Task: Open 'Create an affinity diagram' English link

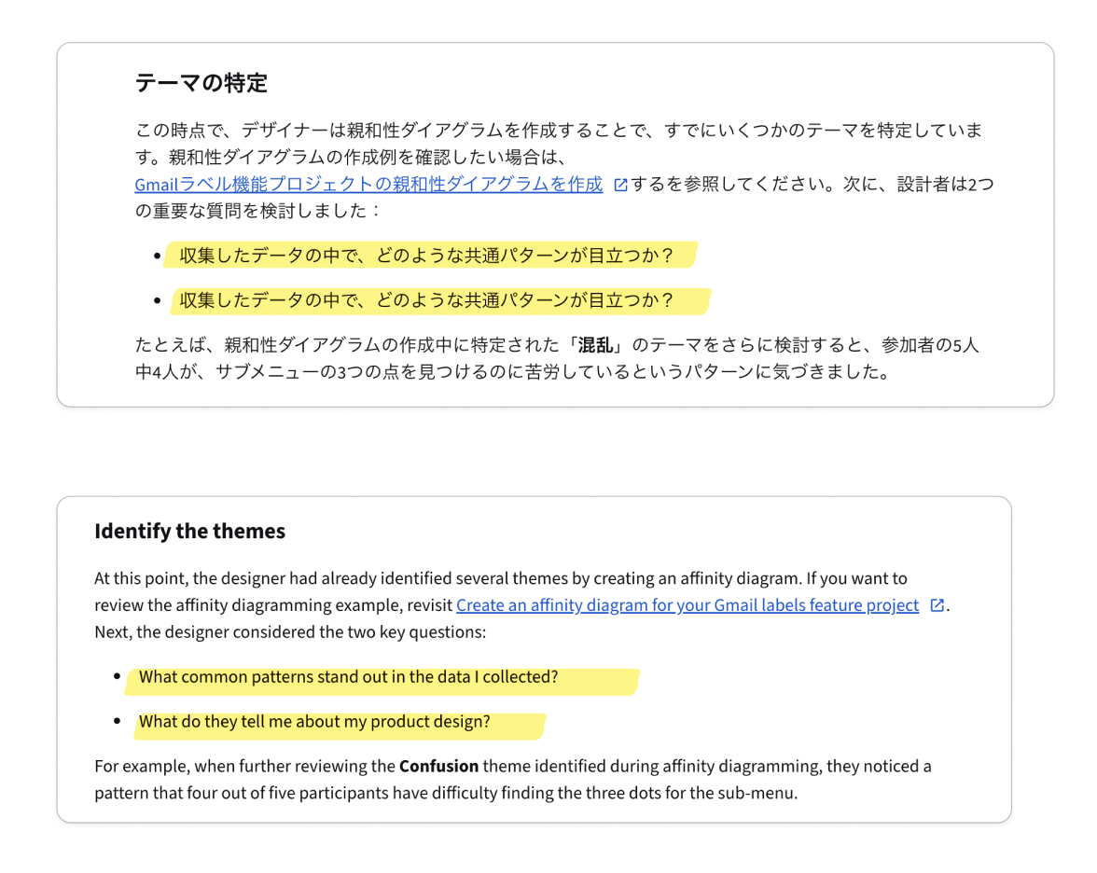Action: tap(687, 605)
